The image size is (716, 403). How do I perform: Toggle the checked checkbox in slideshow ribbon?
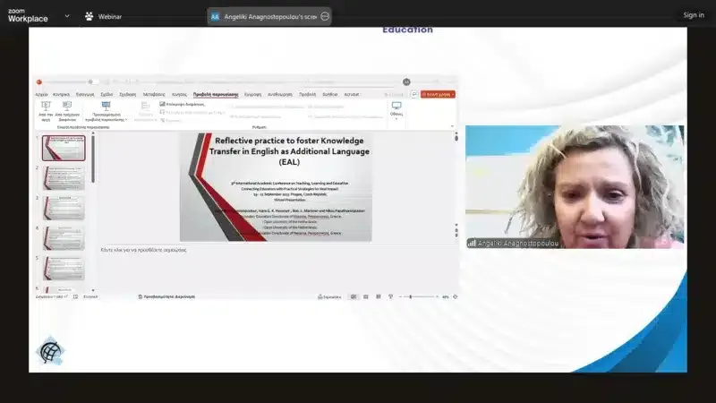click(162, 104)
